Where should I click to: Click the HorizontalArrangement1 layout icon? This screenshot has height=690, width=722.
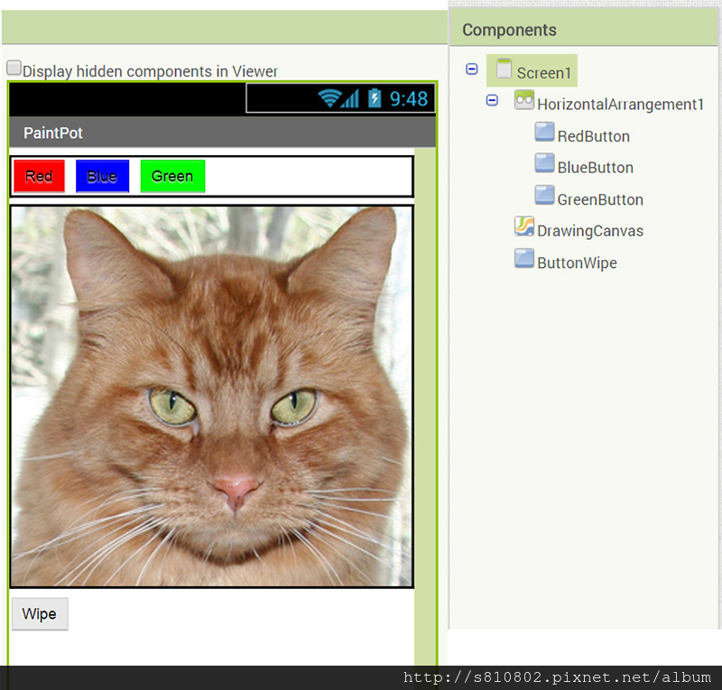pos(524,100)
